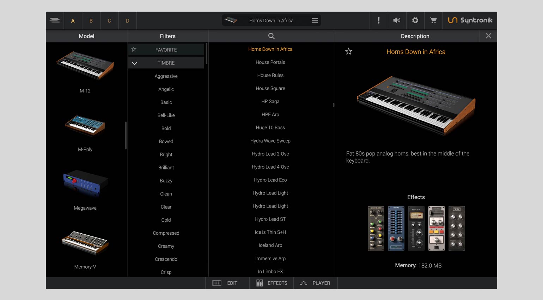543x300 pixels.
Task: Click the rightmost black knob effect module
Action: point(457,228)
